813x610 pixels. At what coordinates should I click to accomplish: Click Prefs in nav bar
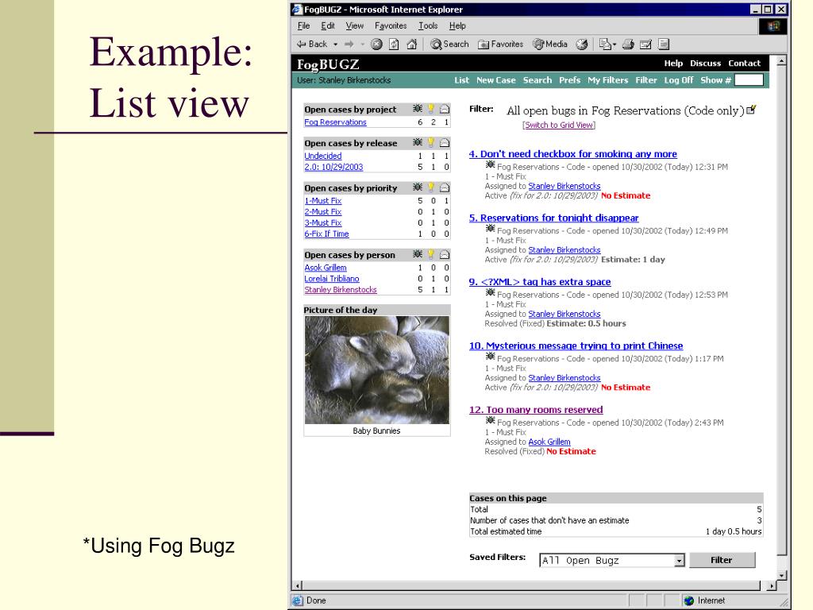click(x=569, y=80)
